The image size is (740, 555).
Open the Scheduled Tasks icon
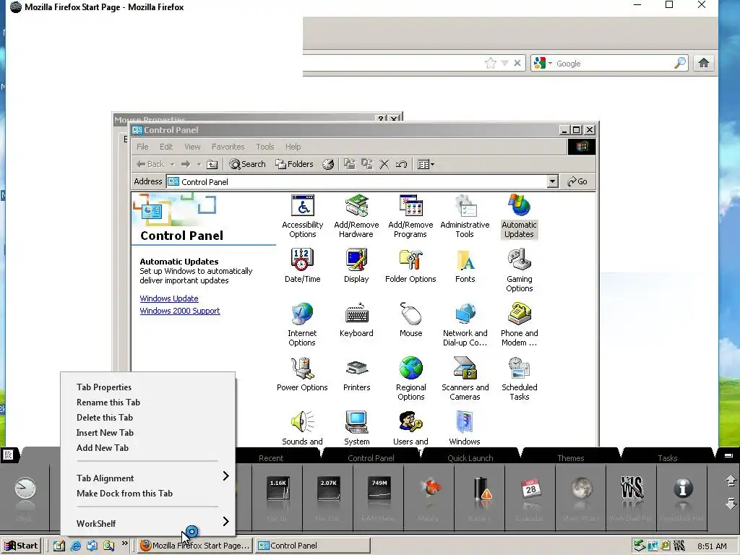coord(519,379)
